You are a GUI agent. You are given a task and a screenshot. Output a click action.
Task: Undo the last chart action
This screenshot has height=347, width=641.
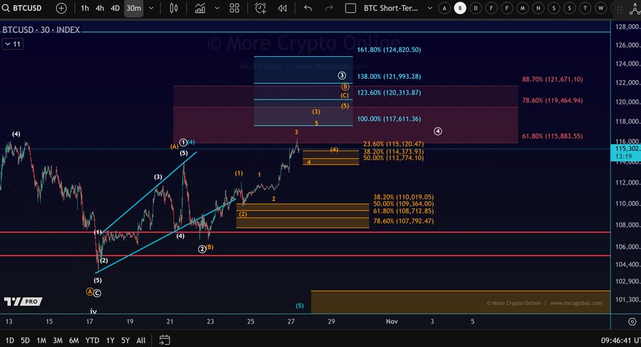click(x=308, y=8)
